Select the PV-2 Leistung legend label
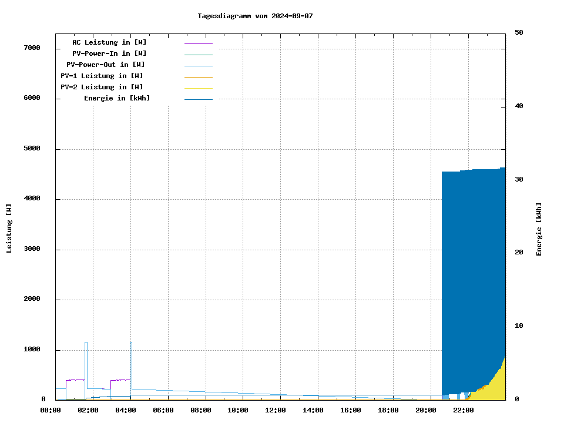Image resolution: width=564 pixels, height=423 pixels. tap(102, 87)
